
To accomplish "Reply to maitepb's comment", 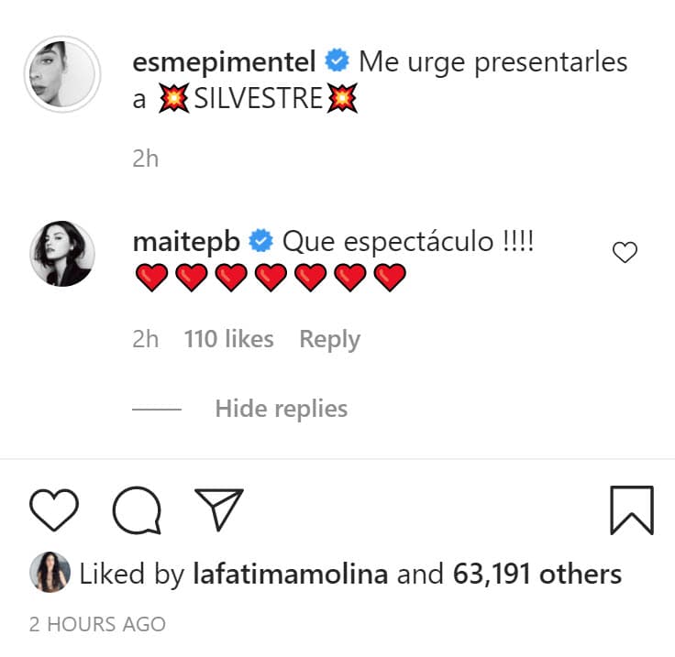I will [x=329, y=339].
